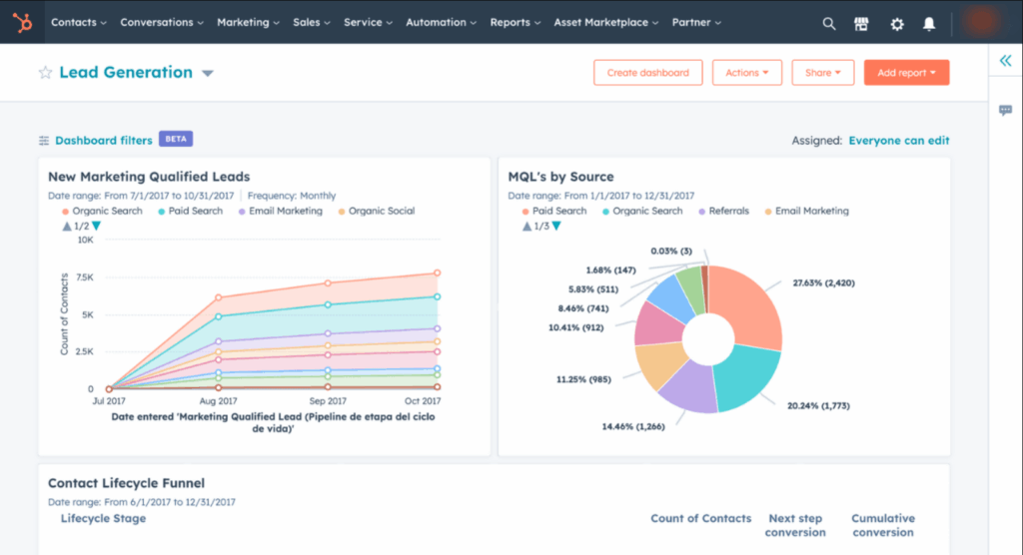Toggle Email Marketing series in line chart legend
The width and height of the screenshot is (1023, 555).
pyautogui.click(x=285, y=211)
